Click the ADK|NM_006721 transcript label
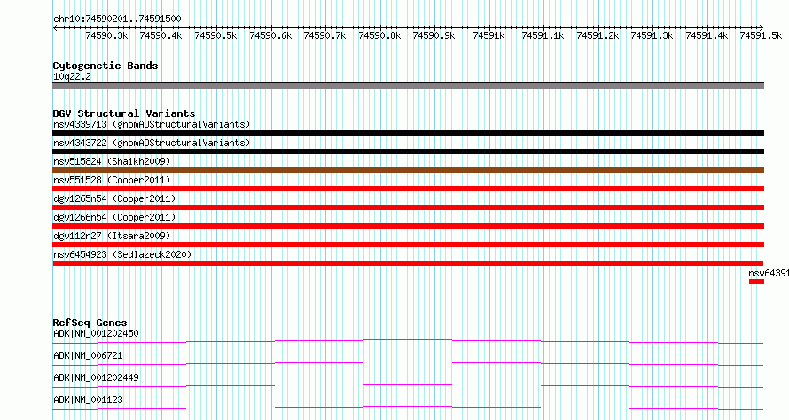This screenshot has width=789, height=420. pos(88,355)
